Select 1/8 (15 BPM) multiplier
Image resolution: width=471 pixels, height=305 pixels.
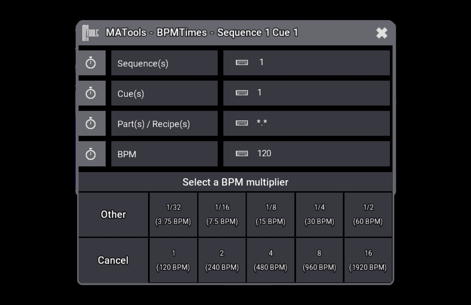coord(271,214)
